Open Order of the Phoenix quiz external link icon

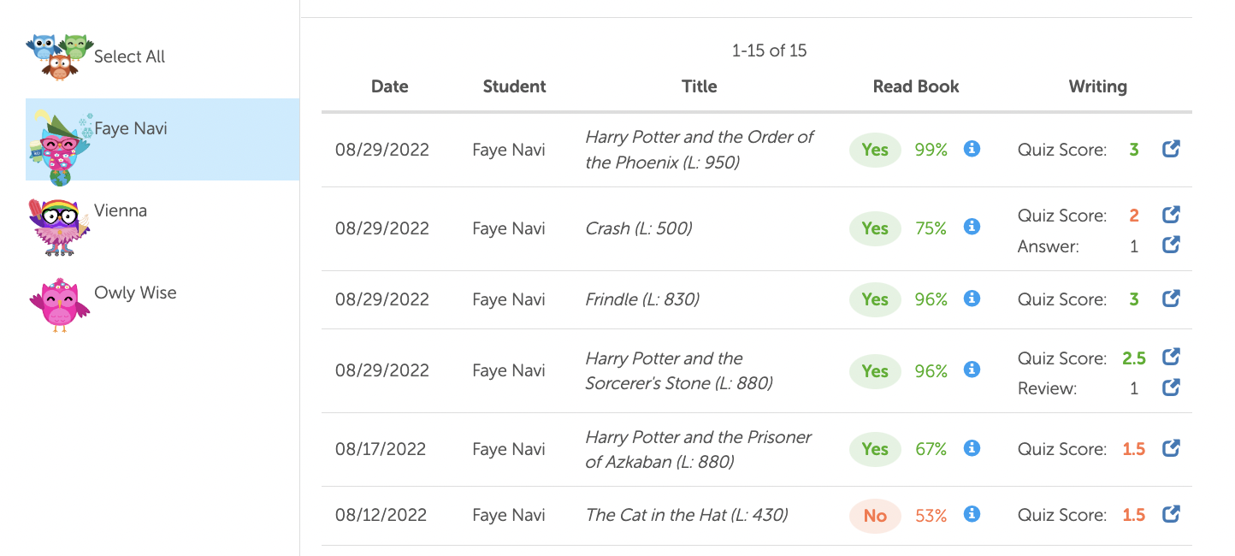[x=1171, y=149]
